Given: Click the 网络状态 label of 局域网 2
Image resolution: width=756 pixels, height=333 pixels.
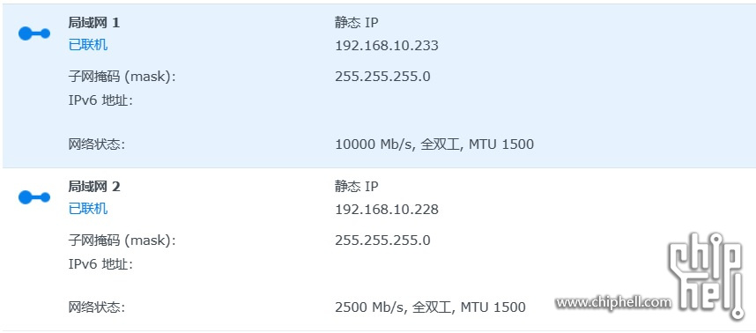Looking at the screenshot, I should click(x=96, y=307).
